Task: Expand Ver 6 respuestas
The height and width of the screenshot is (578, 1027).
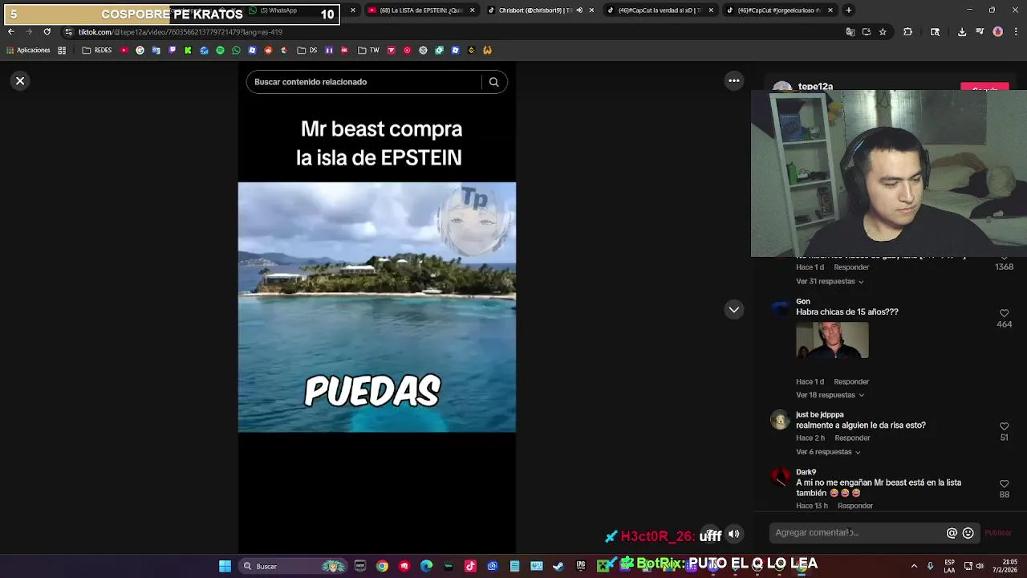Action: (828, 452)
